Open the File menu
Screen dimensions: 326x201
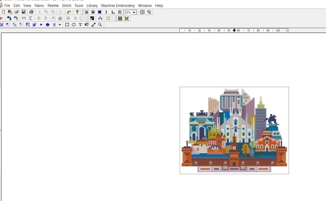point(7,5)
